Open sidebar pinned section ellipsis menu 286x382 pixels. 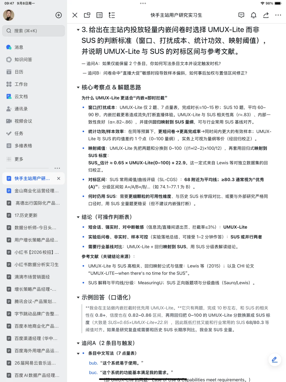click(57, 168)
